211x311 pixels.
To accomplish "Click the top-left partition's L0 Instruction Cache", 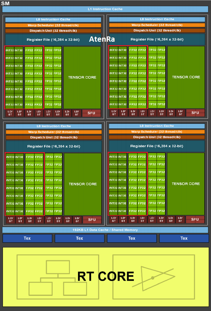I will click(53, 20).
